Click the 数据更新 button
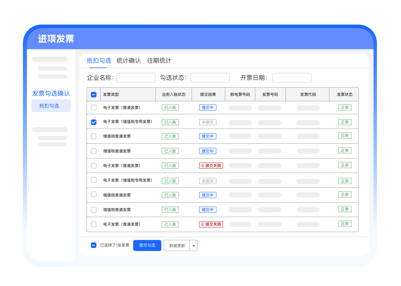 pos(177,246)
